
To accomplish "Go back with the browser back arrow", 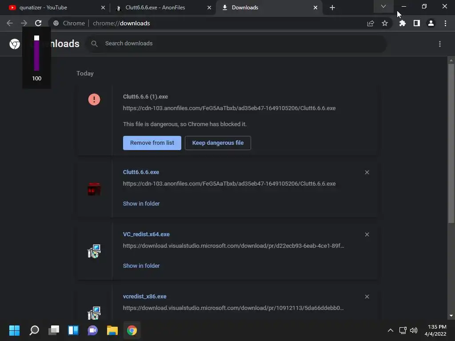I will coord(10,23).
